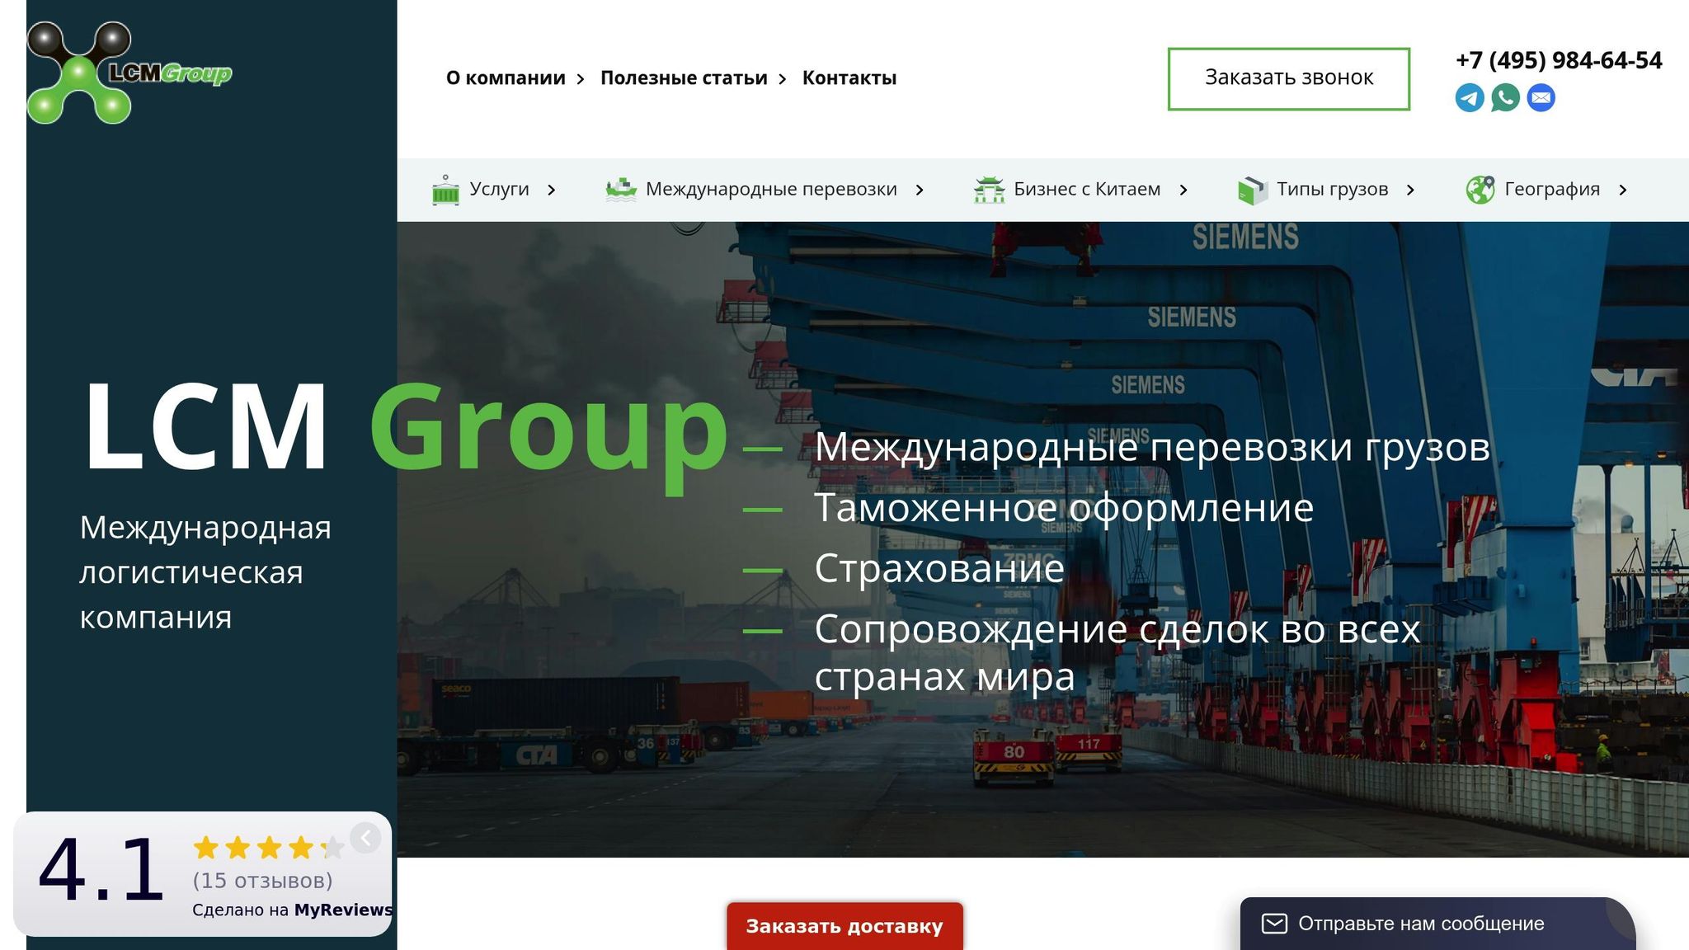Open the LCM Group logo
Image resolution: width=1689 pixels, height=950 pixels.
[x=128, y=70]
